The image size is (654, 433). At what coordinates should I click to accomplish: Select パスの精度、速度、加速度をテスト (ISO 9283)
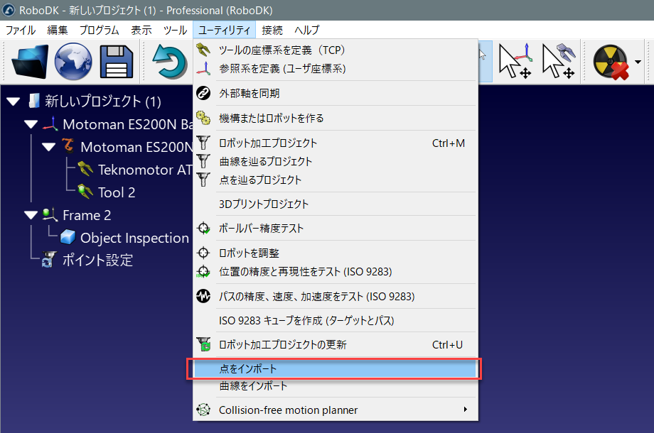tap(336, 297)
